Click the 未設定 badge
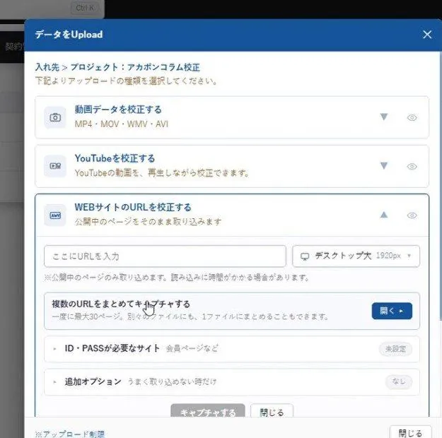This screenshot has width=442, height=438. point(395,349)
